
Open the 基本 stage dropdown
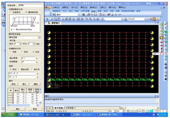pyautogui.click(x=79, y=15)
